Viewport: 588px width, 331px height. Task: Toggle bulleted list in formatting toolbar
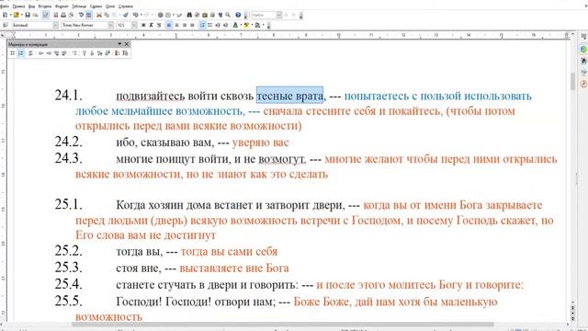pos(210,25)
